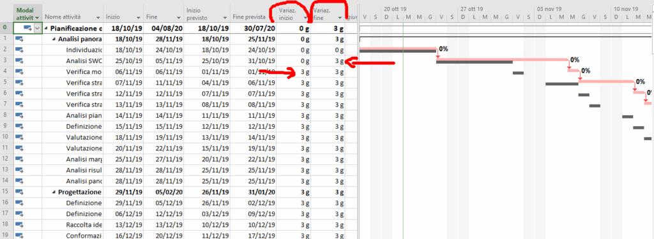Open the Variaz. fine column filter dropdown
The height and width of the screenshot is (239, 654).
[340, 17]
